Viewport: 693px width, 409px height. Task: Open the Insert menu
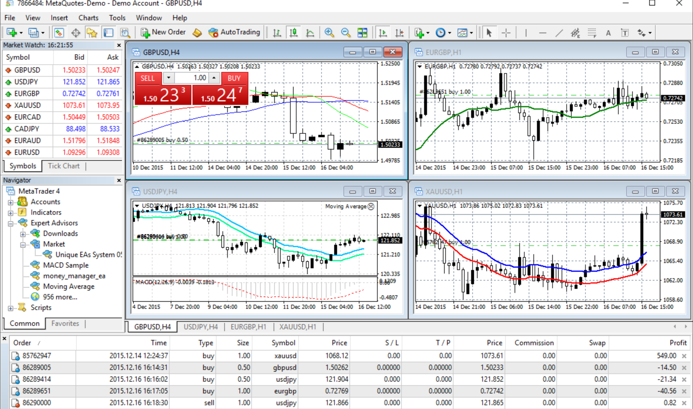coord(59,18)
